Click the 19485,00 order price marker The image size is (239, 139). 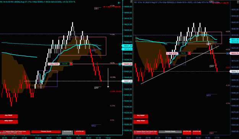(127, 64)
